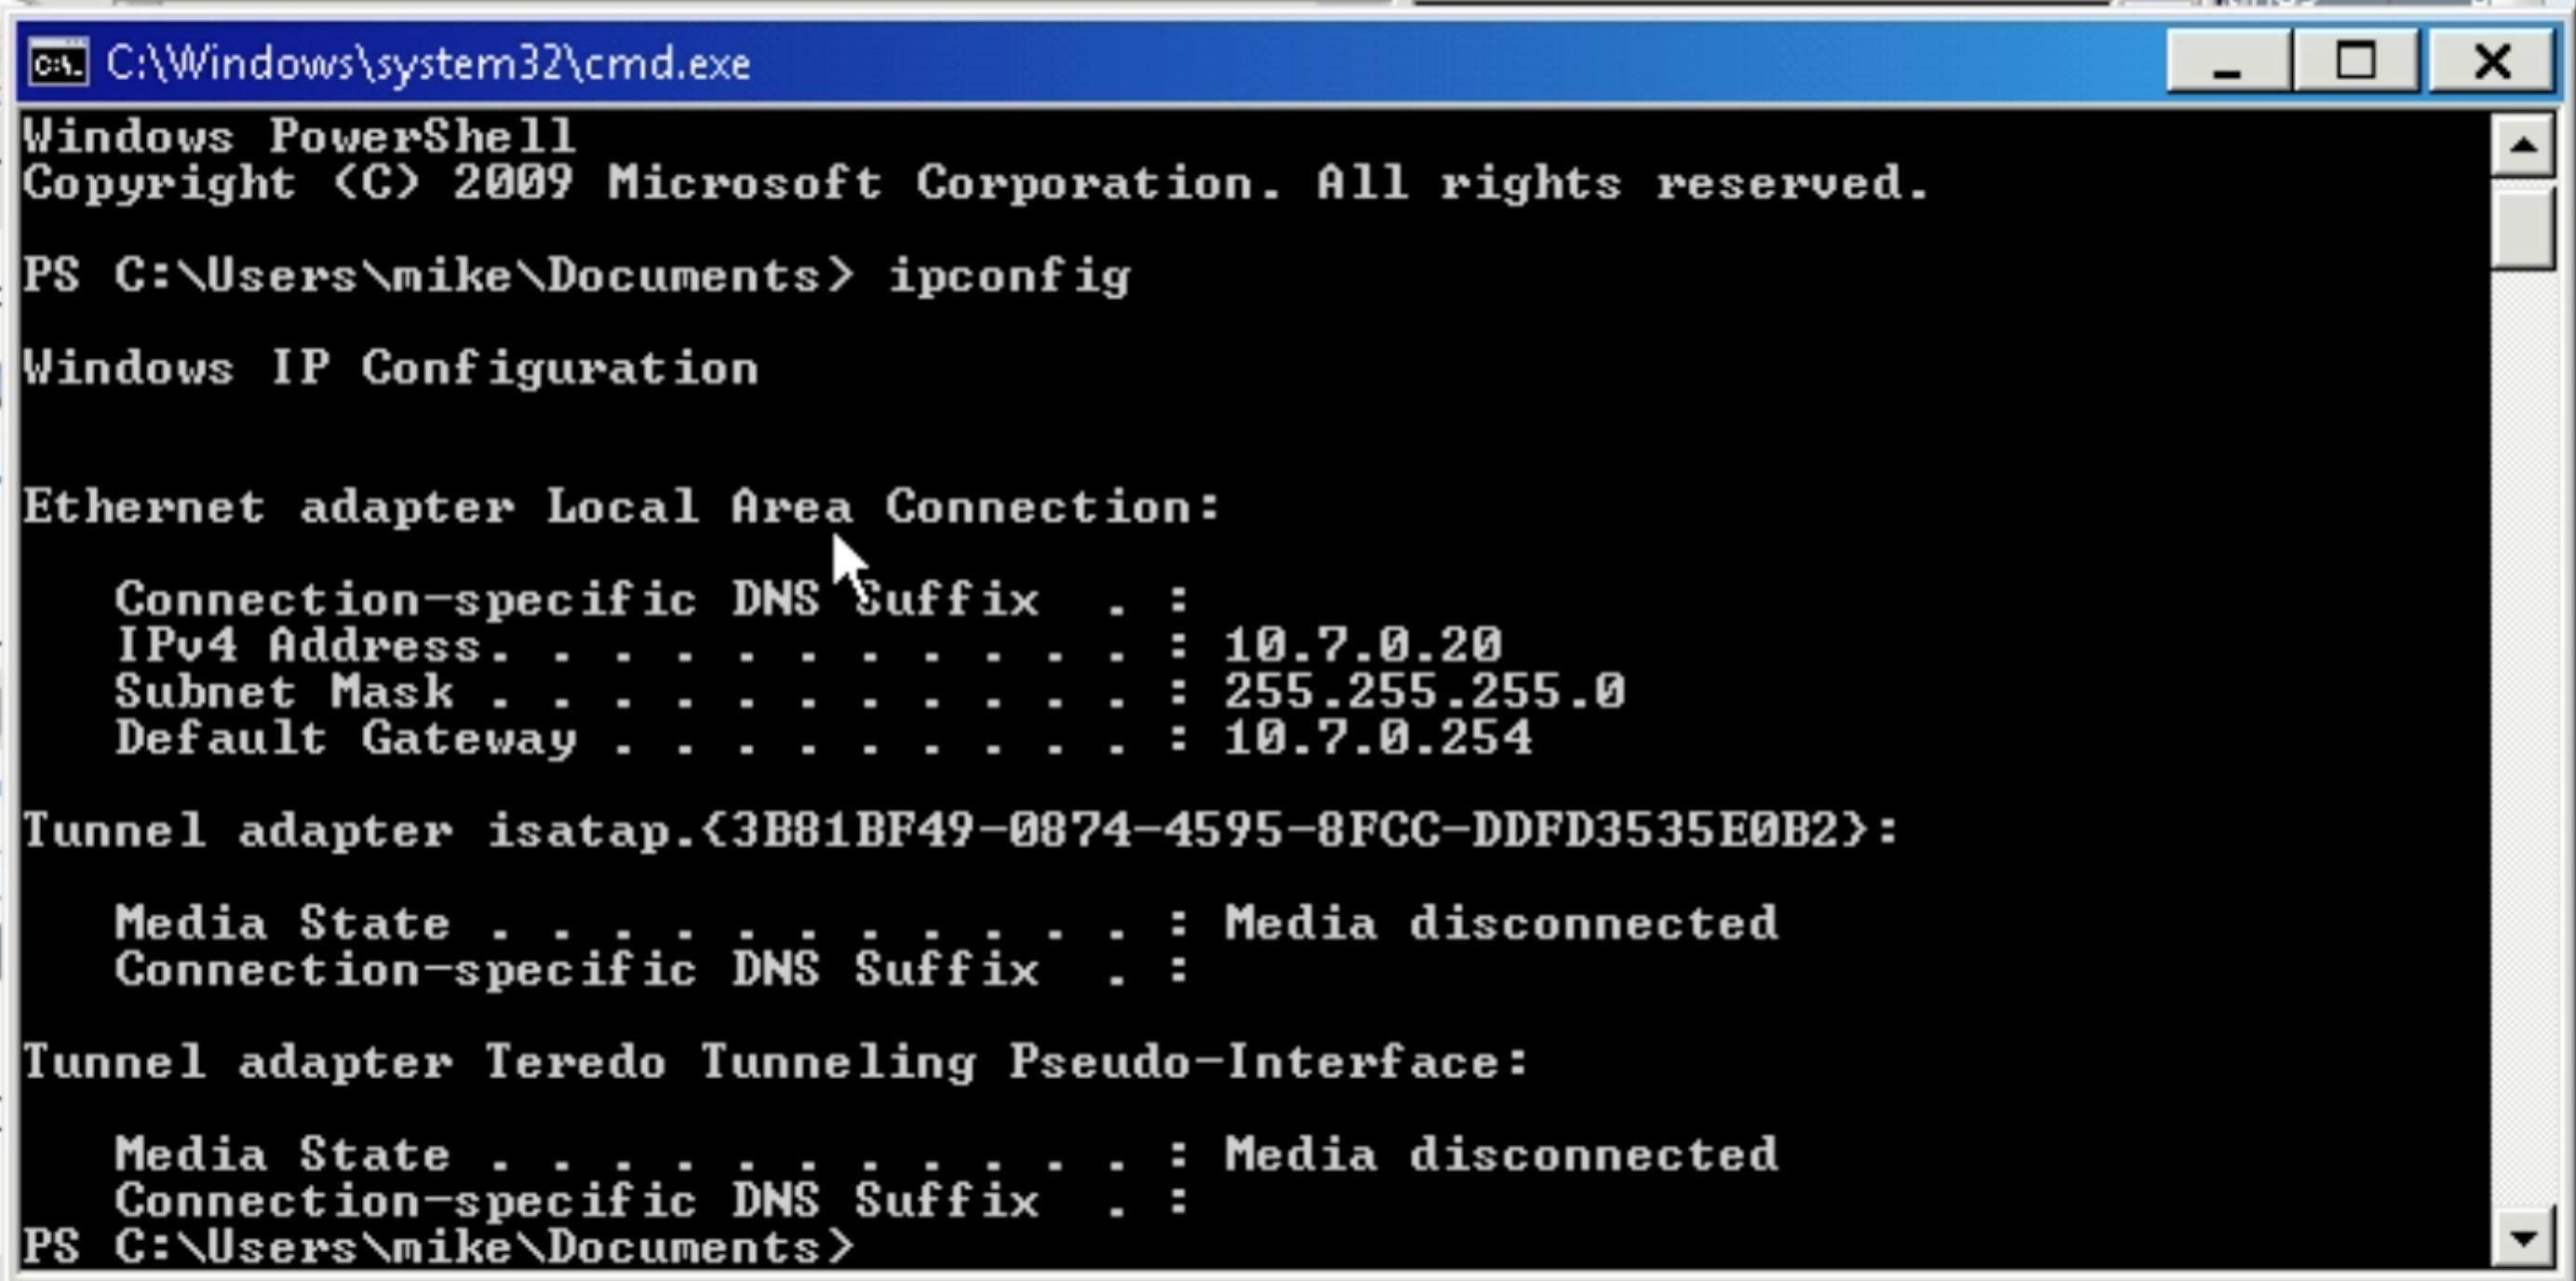2576x1281 pixels.
Task: Click the C:\Windows\system32\cmd.exe title bar text
Action: tap(428, 63)
